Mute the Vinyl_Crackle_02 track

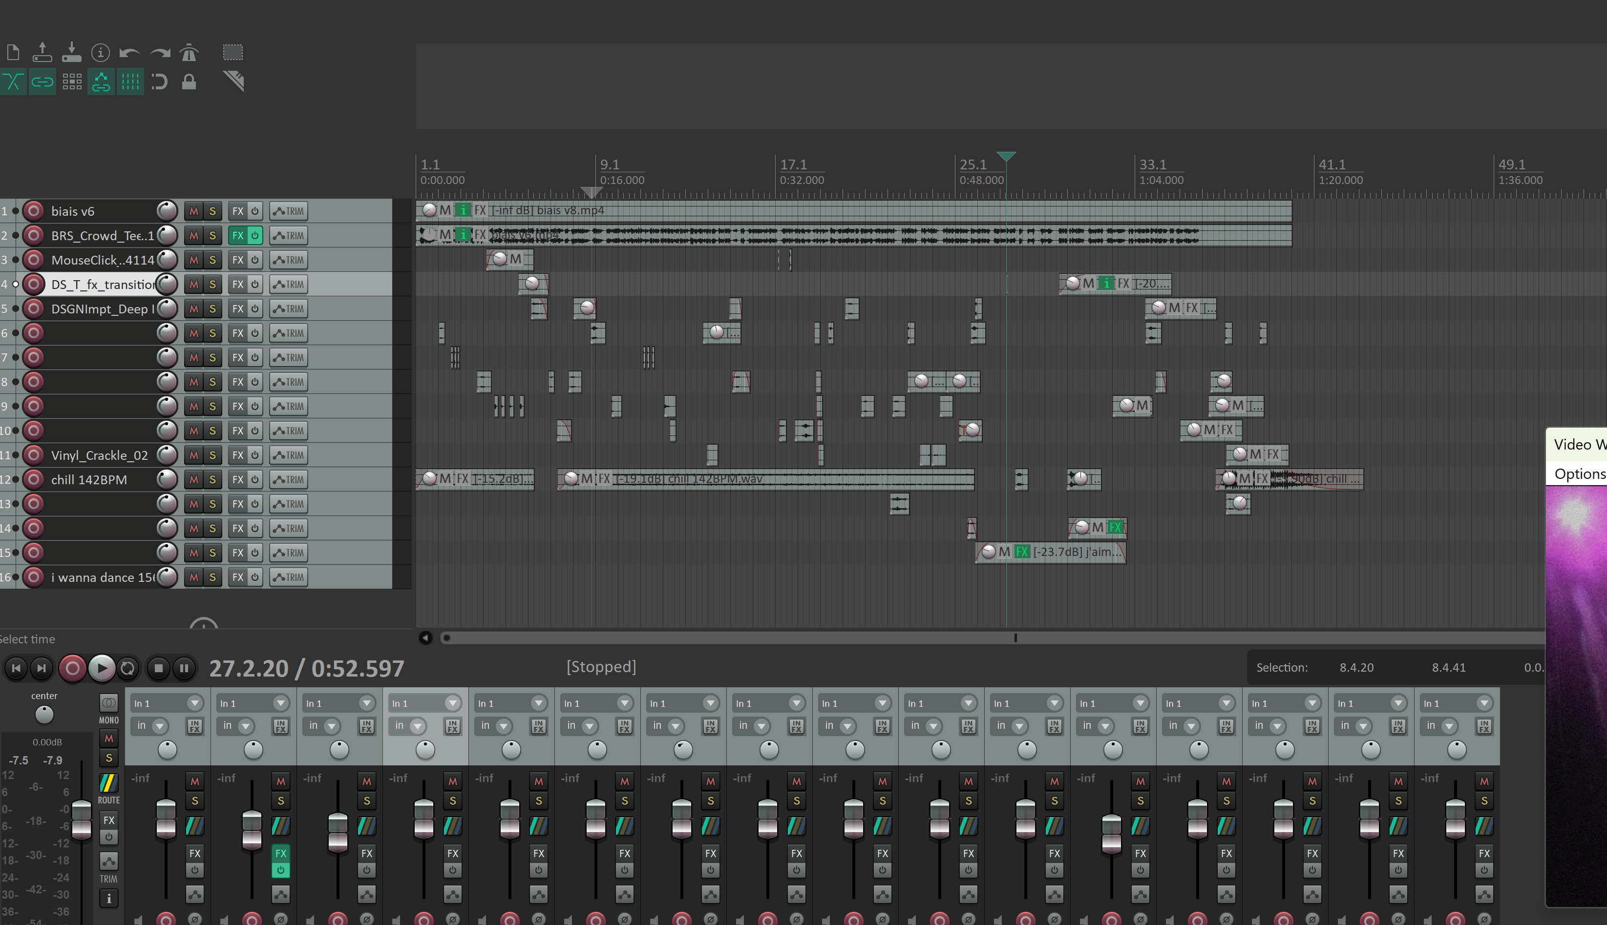[x=194, y=455]
